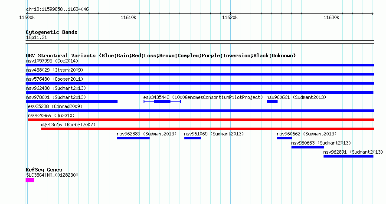Click the 'nsv960661 (Sudmant2013)' label
The image size is (386, 204).
pos(296,97)
